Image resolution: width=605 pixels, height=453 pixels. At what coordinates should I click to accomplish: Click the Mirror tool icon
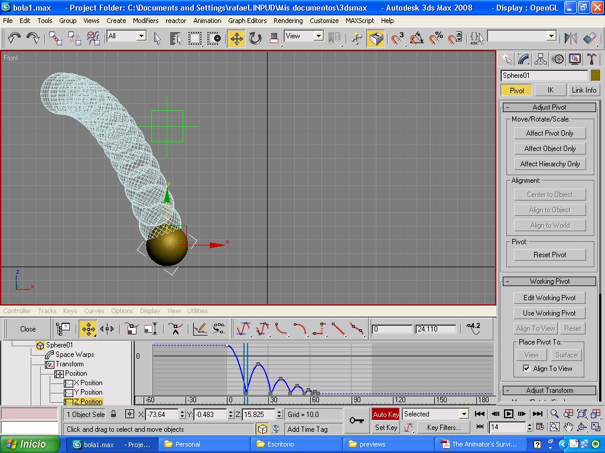(570, 39)
